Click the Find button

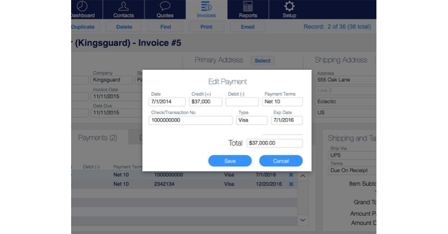(165, 27)
